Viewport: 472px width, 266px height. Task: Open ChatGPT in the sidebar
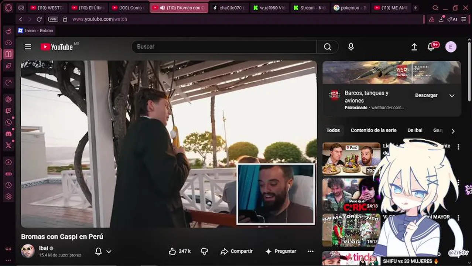pos(8,99)
